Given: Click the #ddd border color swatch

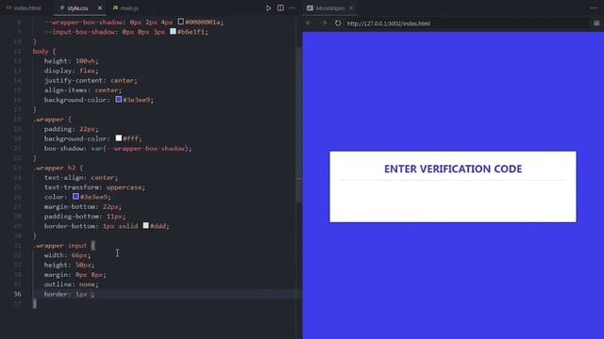Looking at the screenshot, I should click(146, 225).
